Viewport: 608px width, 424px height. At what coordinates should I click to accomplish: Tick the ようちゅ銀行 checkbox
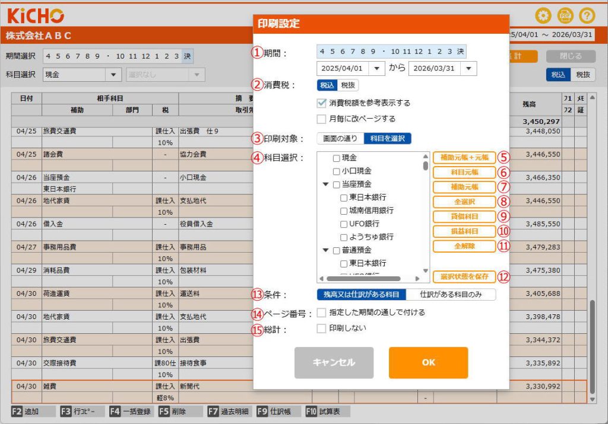(344, 237)
